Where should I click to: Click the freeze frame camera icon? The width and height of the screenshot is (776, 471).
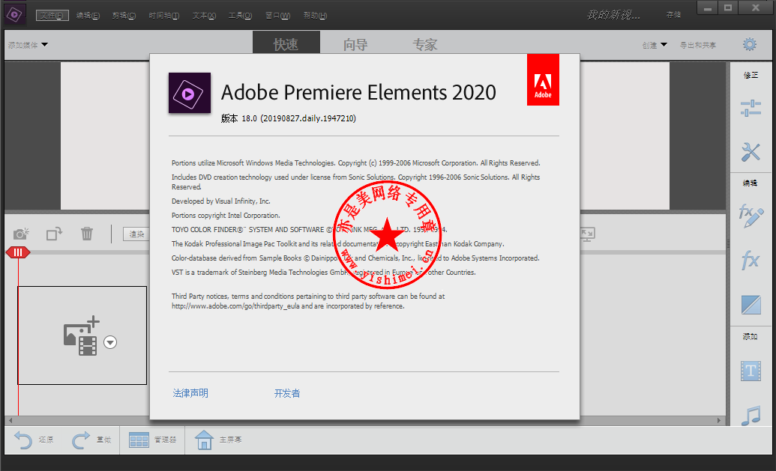click(21, 234)
